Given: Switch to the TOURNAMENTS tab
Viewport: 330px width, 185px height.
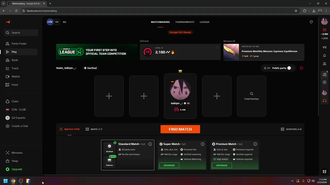Looking at the screenshot, I should point(185,22).
